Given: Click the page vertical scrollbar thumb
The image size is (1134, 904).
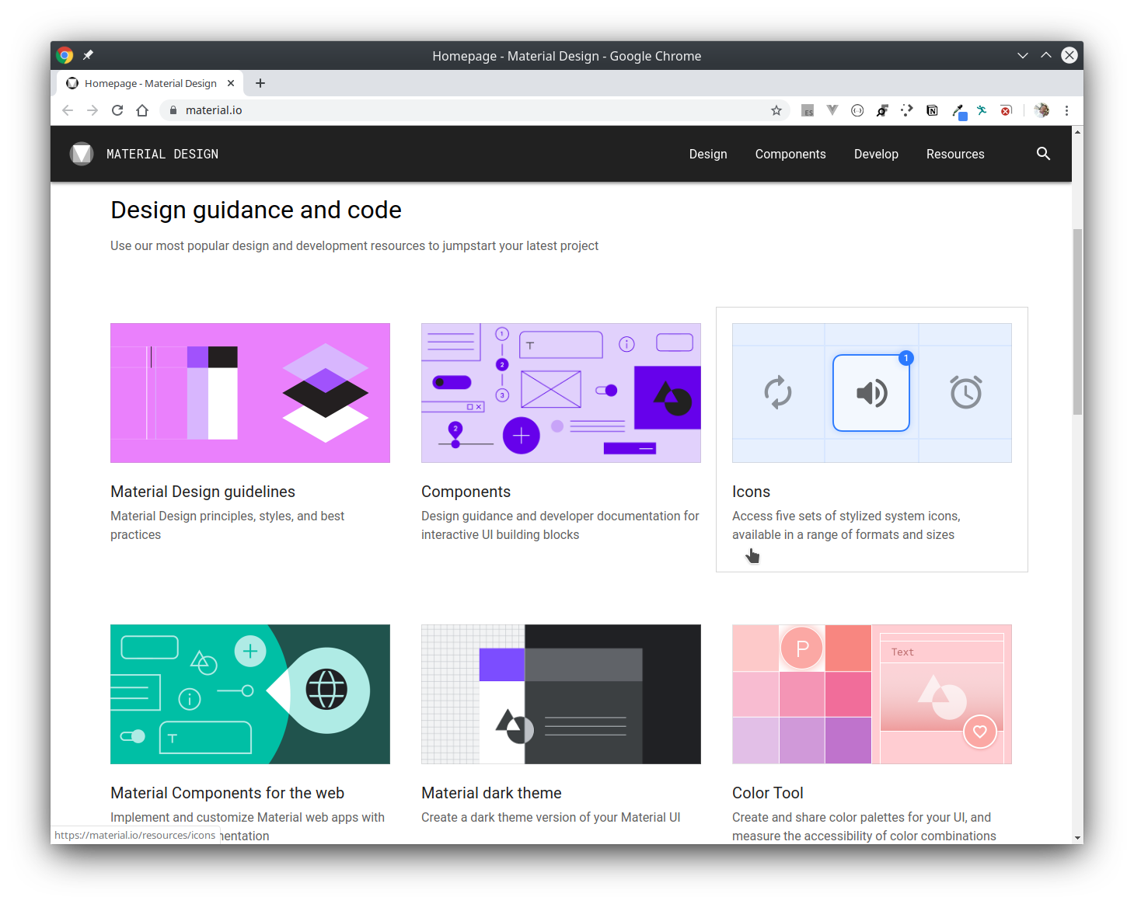Looking at the screenshot, I should pos(1077,322).
